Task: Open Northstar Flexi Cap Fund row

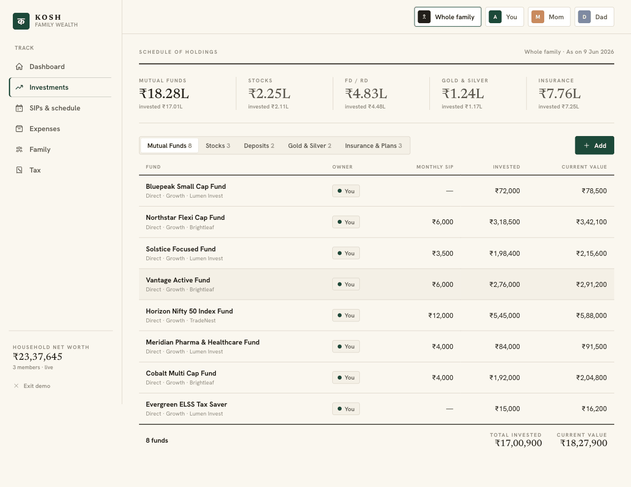Action: (377, 222)
